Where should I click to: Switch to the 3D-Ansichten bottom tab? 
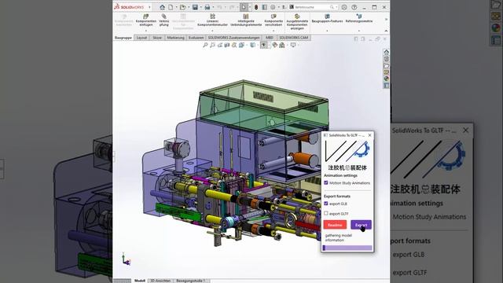[x=160, y=281]
